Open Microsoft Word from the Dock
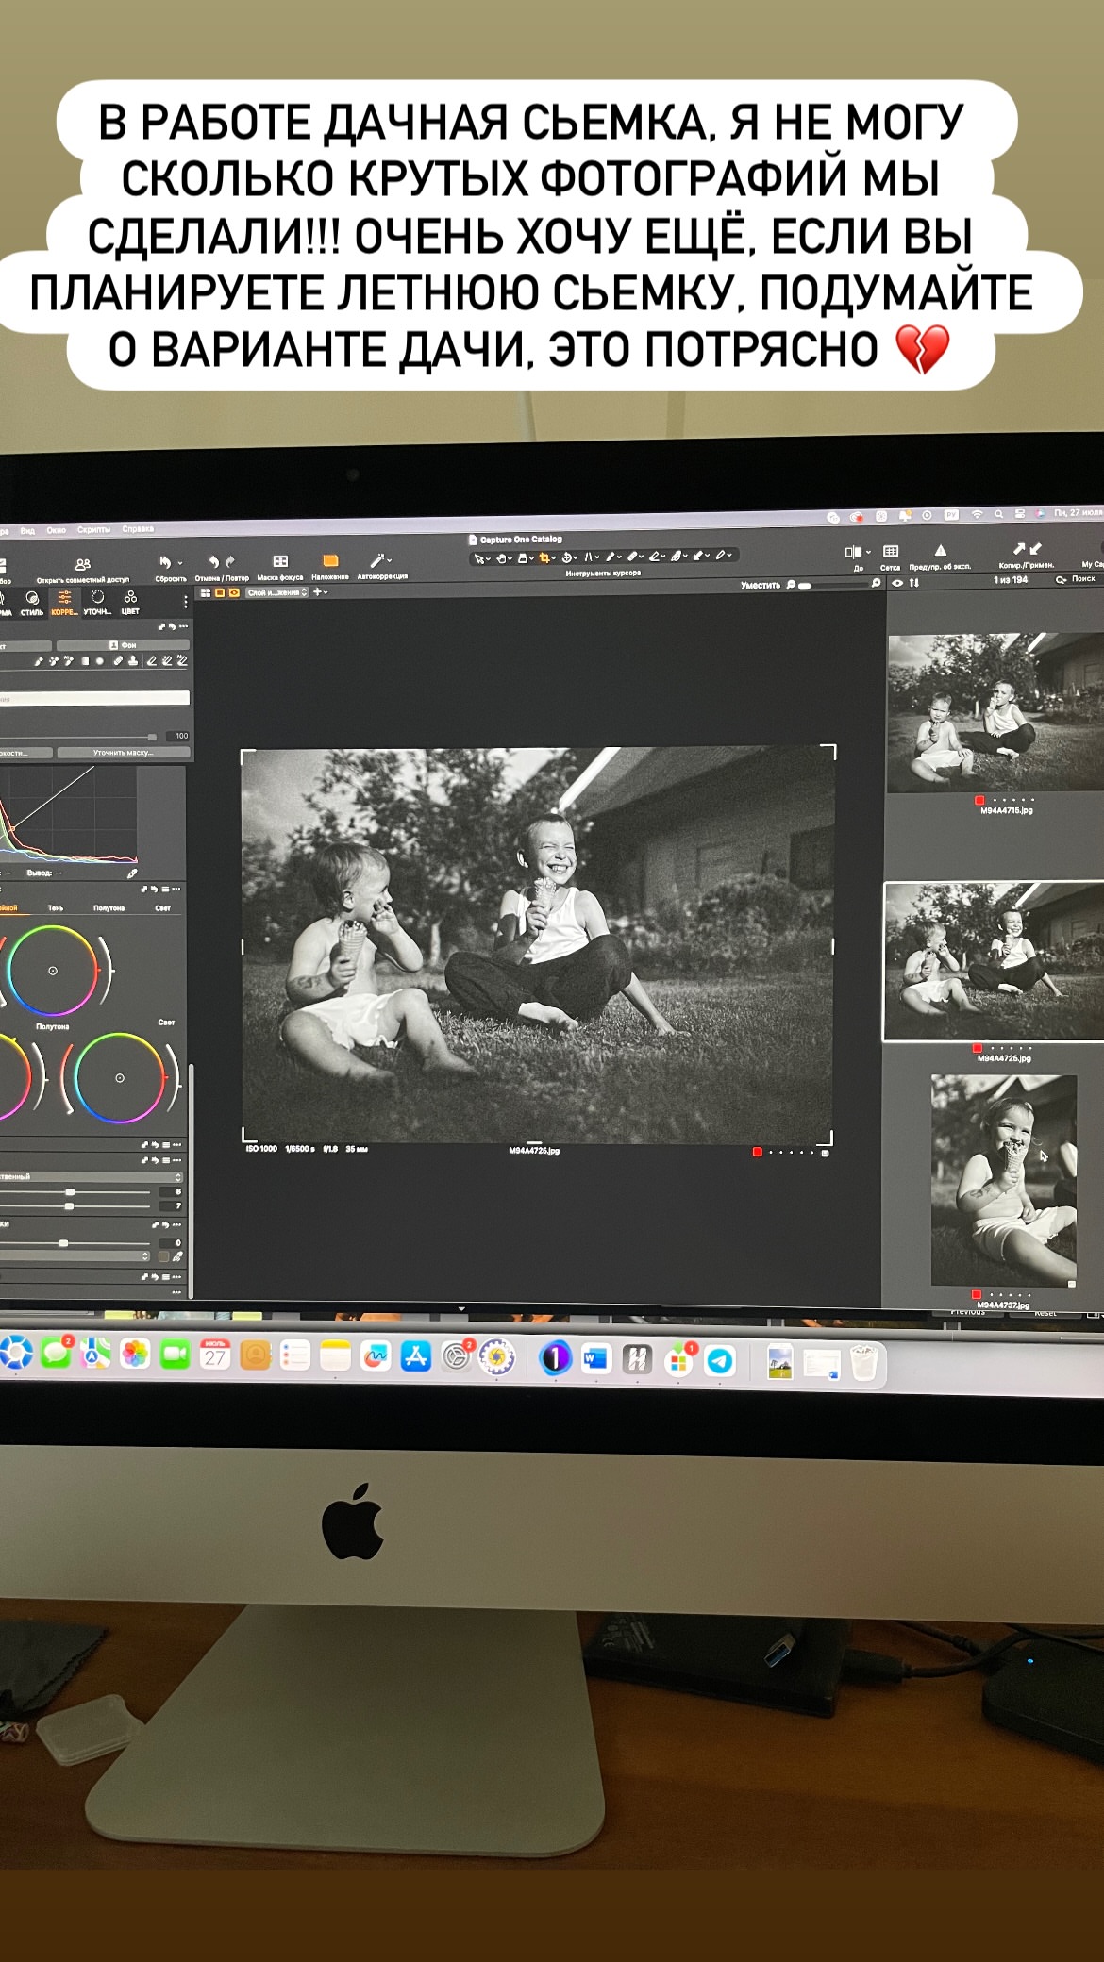The image size is (1104, 1962). pyautogui.click(x=595, y=1358)
